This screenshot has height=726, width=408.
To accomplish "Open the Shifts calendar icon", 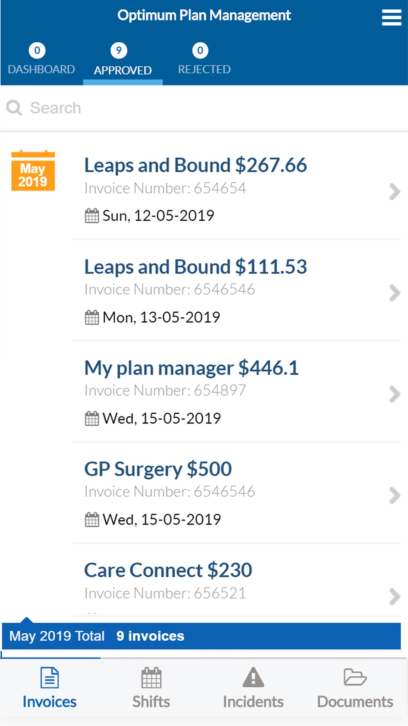I will [x=151, y=678].
